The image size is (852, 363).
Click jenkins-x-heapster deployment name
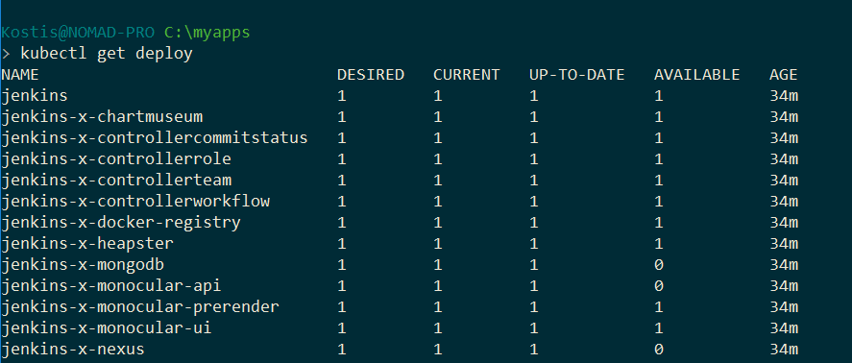point(87,244)
